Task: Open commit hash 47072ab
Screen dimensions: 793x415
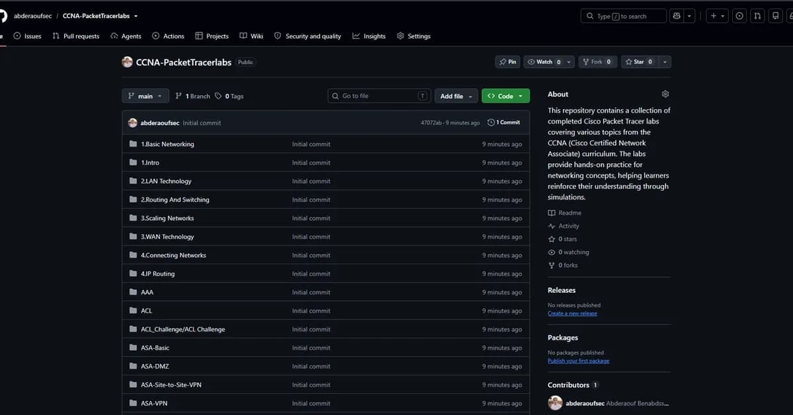Action: (432, 123)
